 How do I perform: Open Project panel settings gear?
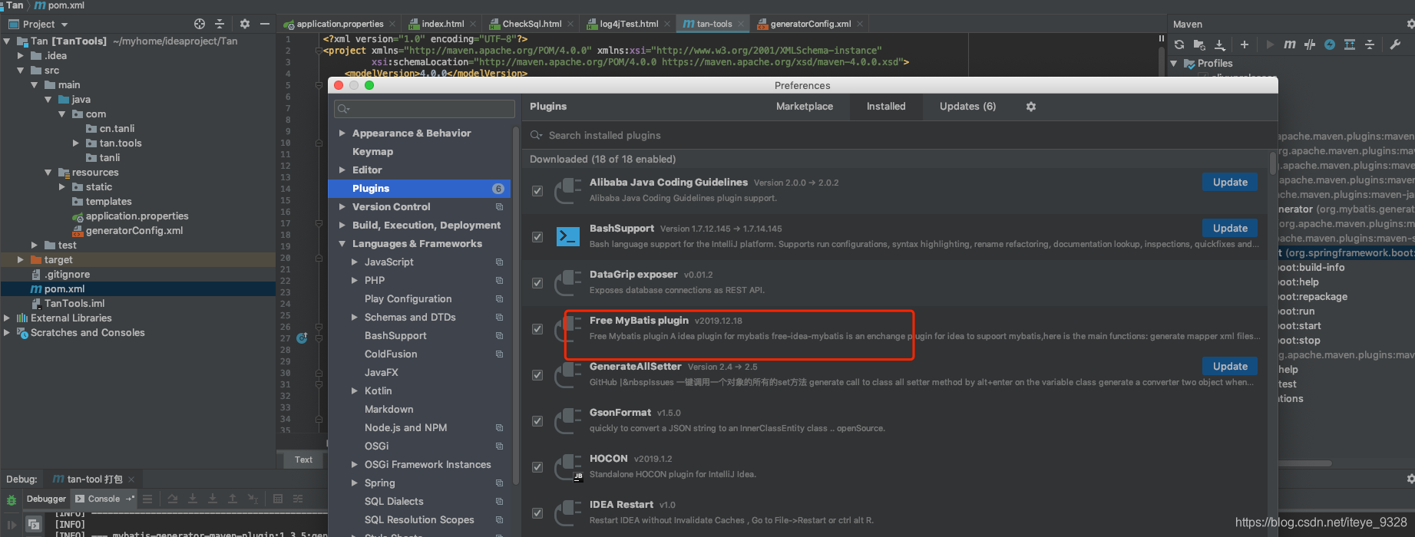[x=245, y=24]
